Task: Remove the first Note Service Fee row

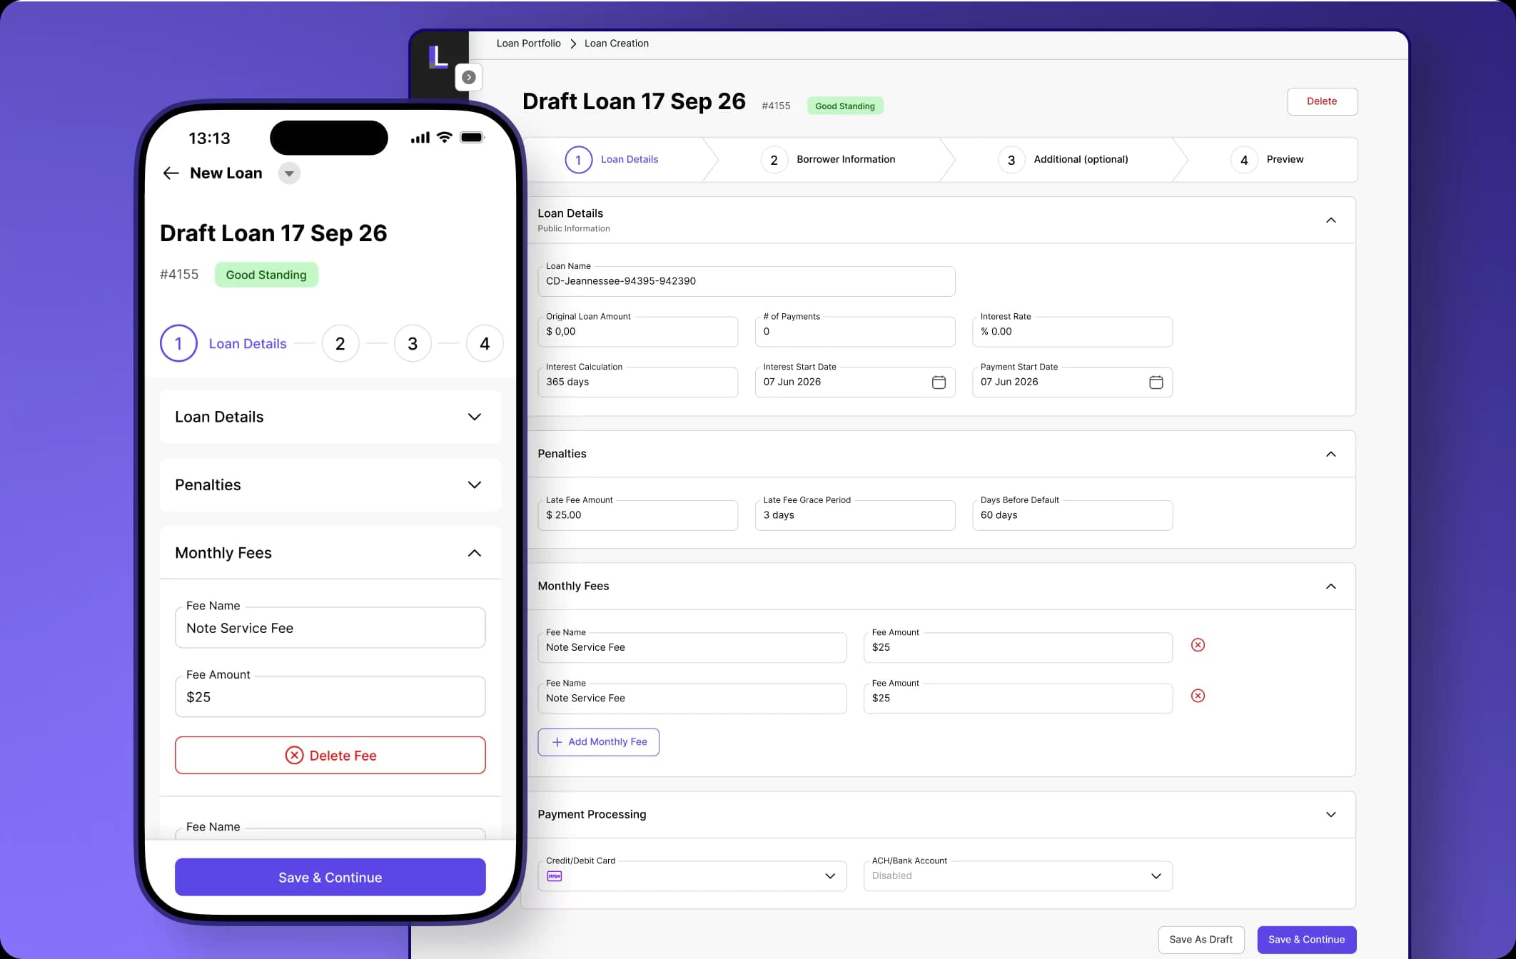Action: tap(1198, 645)
